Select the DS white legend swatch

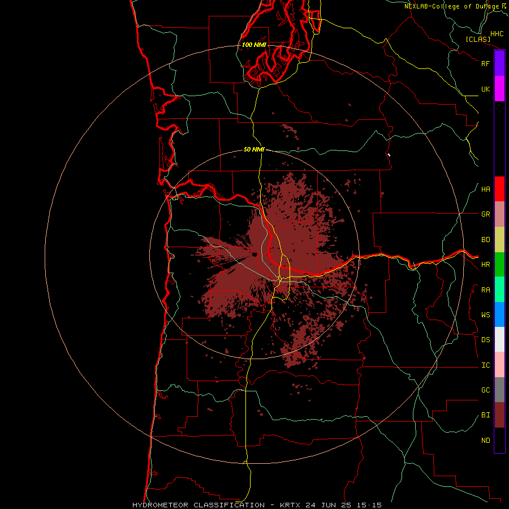coord(499,339)
